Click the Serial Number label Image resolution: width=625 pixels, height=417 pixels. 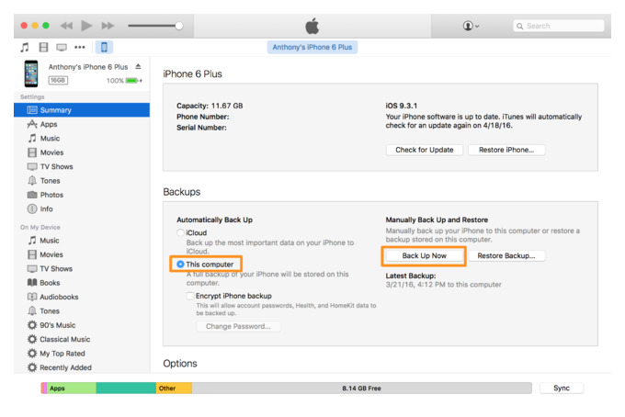tap(201, 128)
